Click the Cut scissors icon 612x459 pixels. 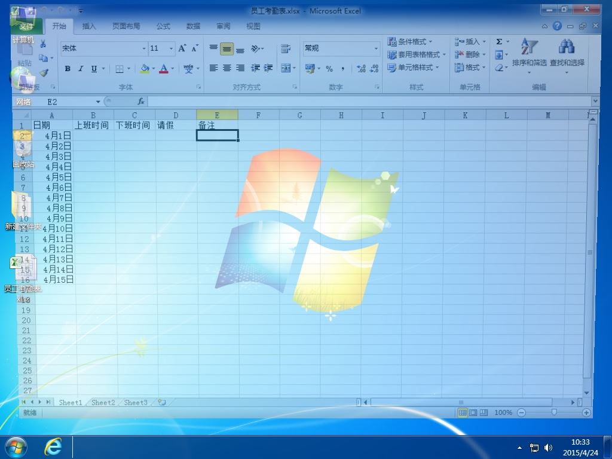click(x=43, y=44)
